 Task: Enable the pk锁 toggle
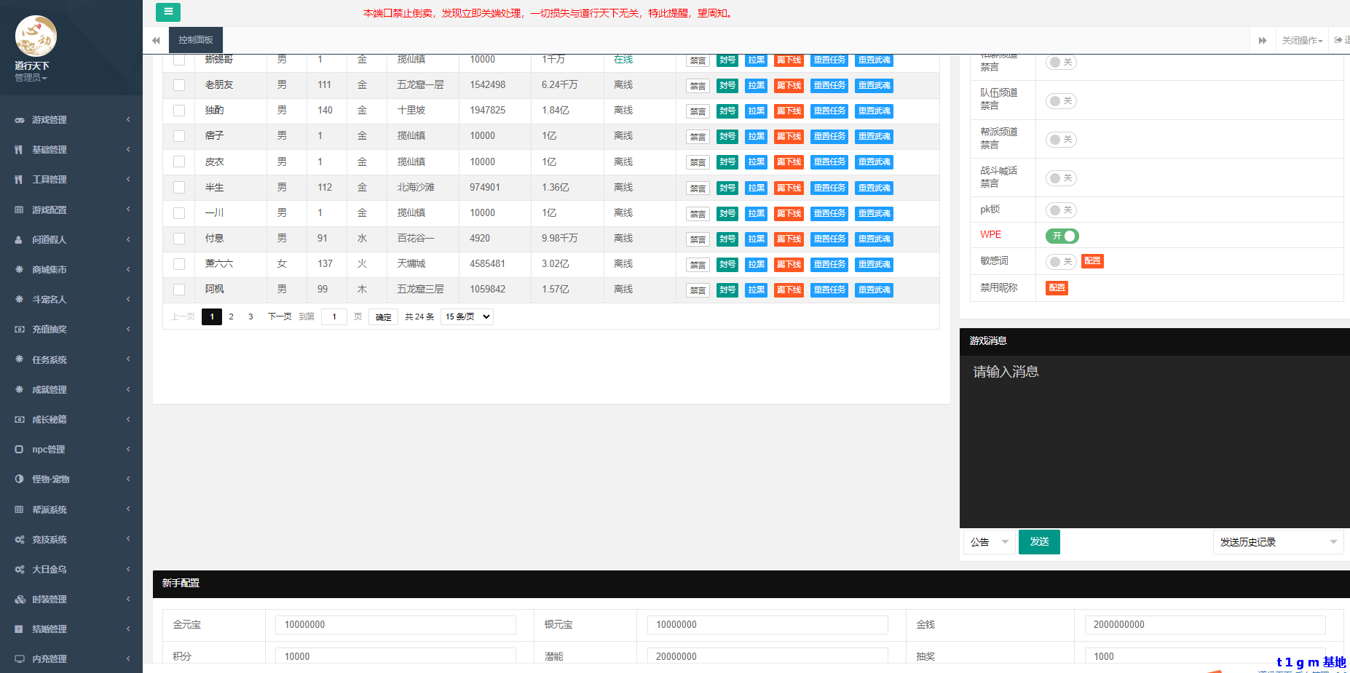[x=1061, y=210]
